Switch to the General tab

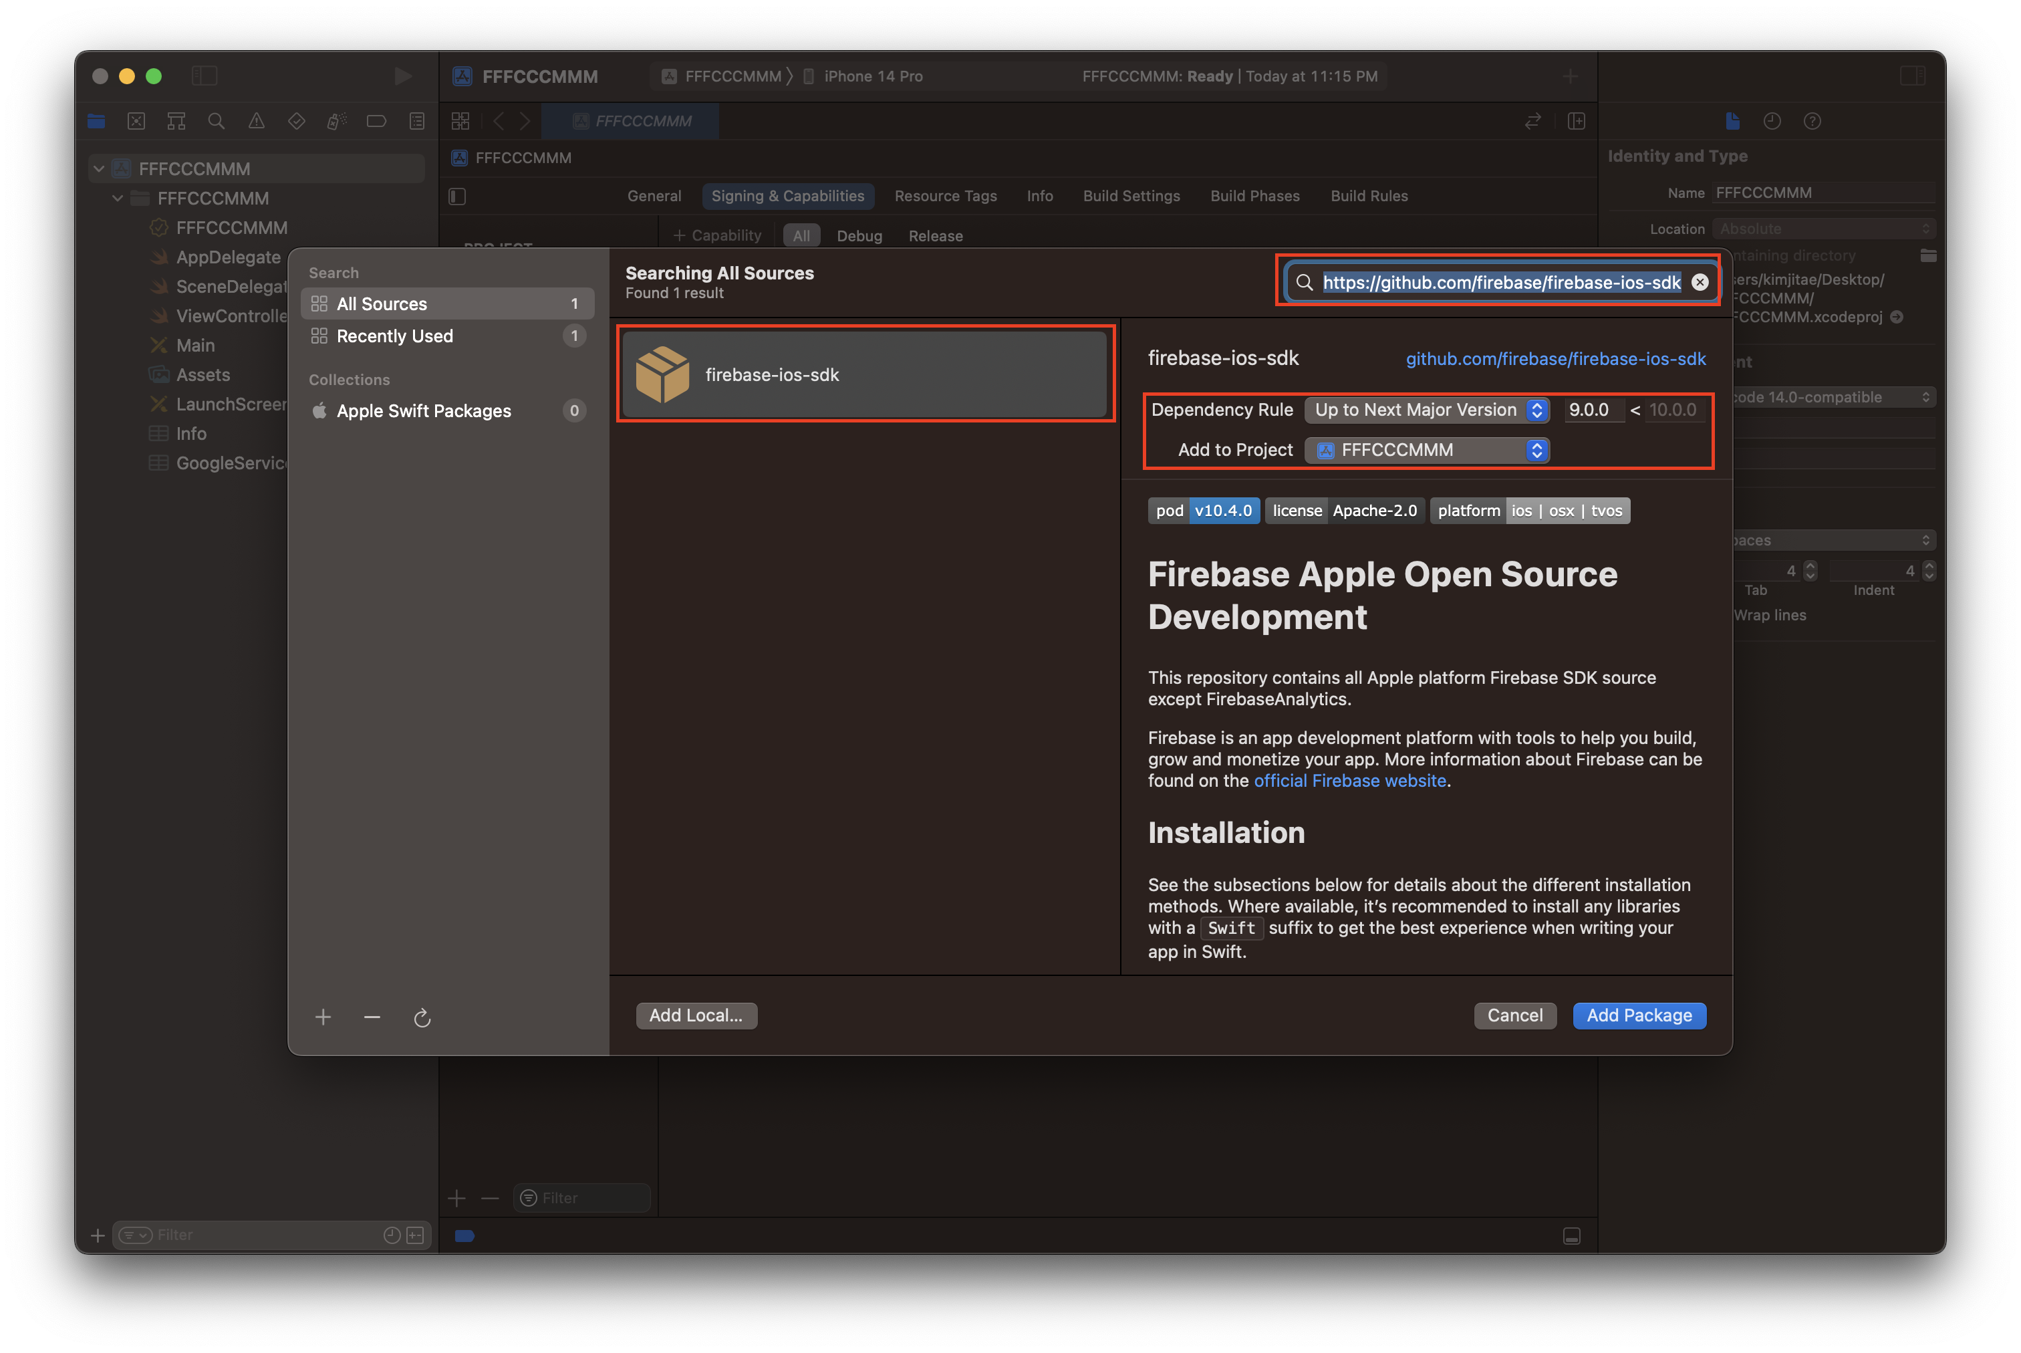[654, 196]
